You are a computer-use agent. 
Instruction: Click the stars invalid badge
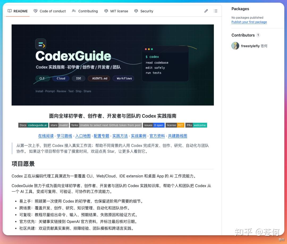(x=59, y=125)
